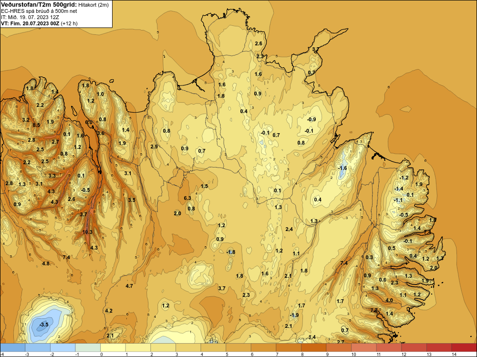Click the 10.3 temperature value on the map
The width and height of the screenshot is (477, 357).
(87, 232)
